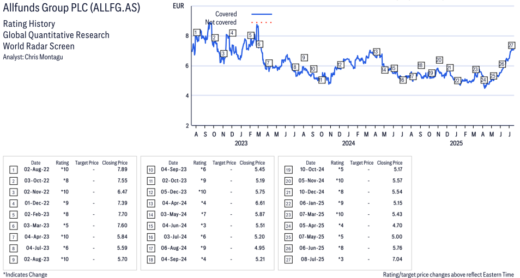Select chart marker 4 near December 2022
Image resolution: width=520 pixels, height=278 pixels.
click(x=233, y=33)
